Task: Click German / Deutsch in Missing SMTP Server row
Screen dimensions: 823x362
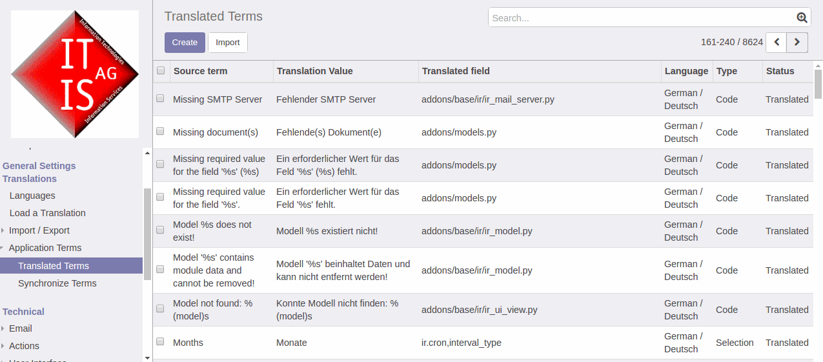Action: coord(684,99)
